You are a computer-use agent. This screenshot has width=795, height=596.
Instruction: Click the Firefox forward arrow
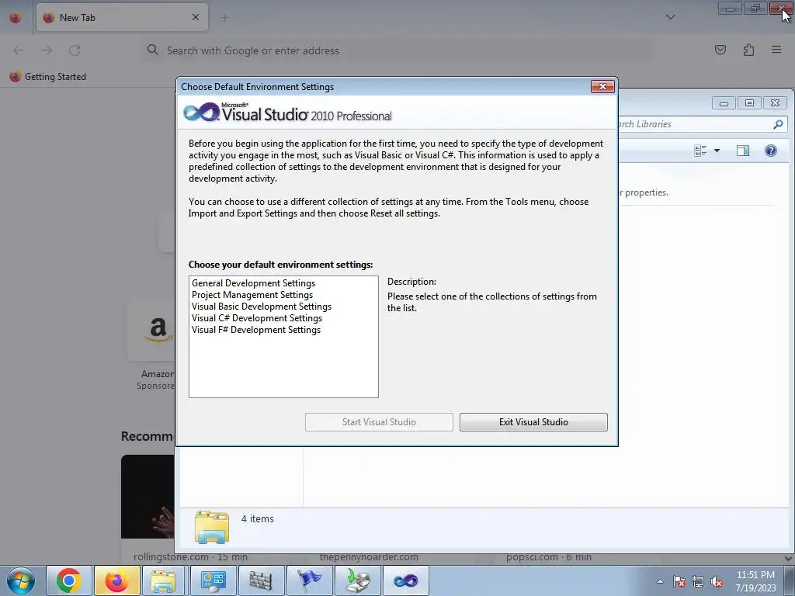click(x=47, y=50)
